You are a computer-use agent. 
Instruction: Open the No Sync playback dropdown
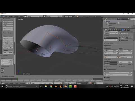[82, 83]
